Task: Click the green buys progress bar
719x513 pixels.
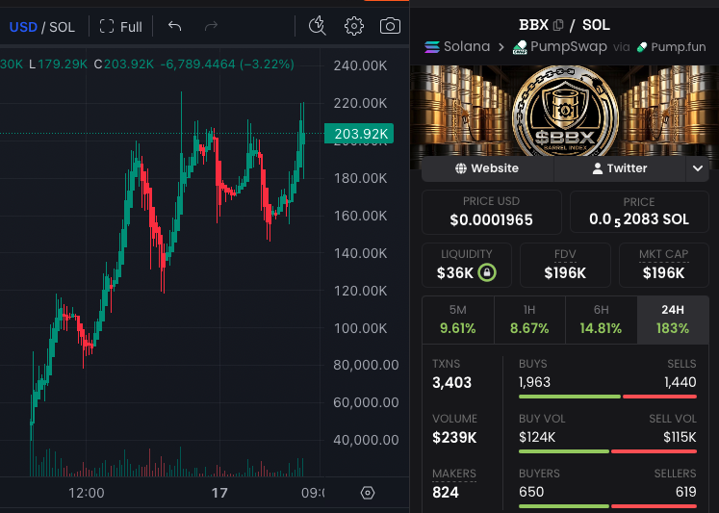Action: 570,397
